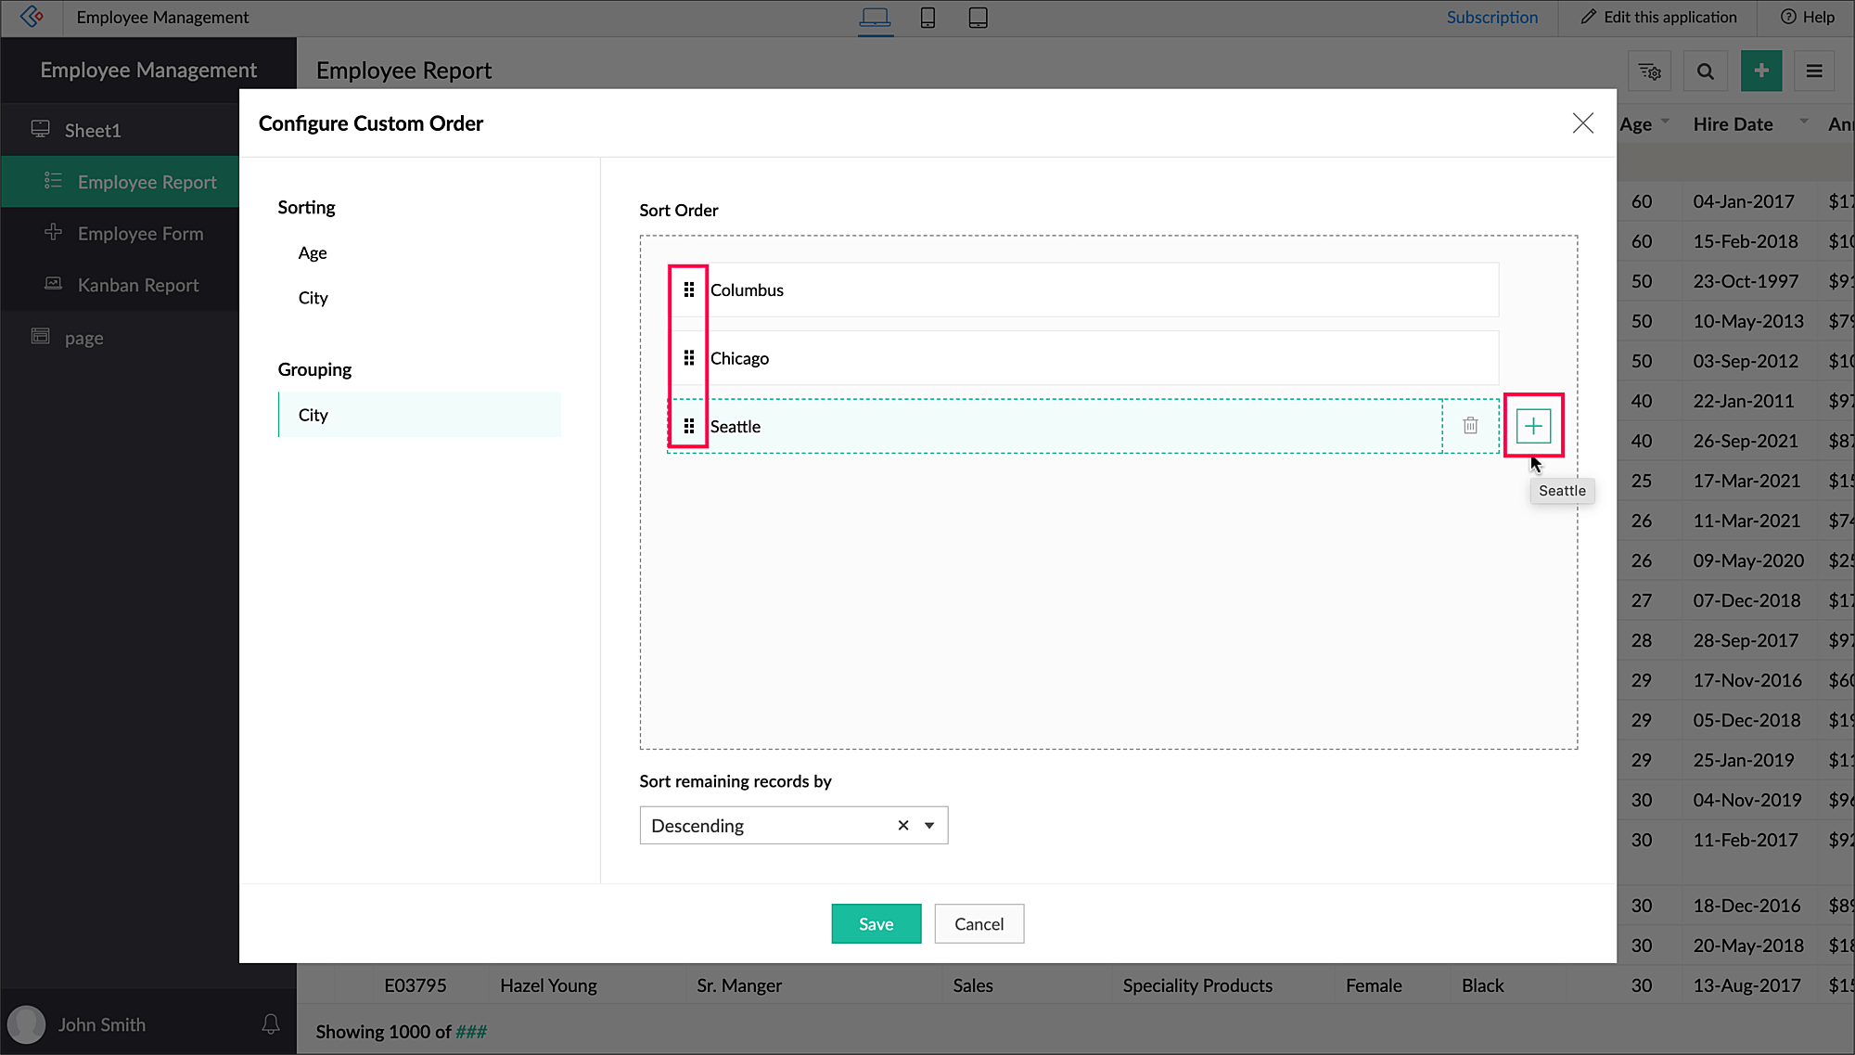Select City under Sorting
Viewport: 1855px width, 1055px height.
[313, 298]
